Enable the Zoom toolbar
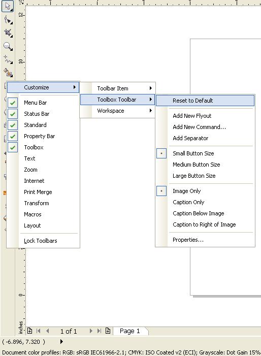Image resolution: width=261 pixels, height=356 pixels. pos(43,170)
